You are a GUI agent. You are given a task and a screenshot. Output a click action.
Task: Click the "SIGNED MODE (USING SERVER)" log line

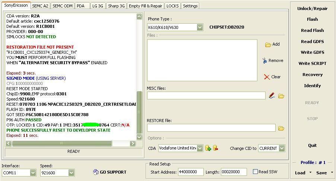point(36,78)
